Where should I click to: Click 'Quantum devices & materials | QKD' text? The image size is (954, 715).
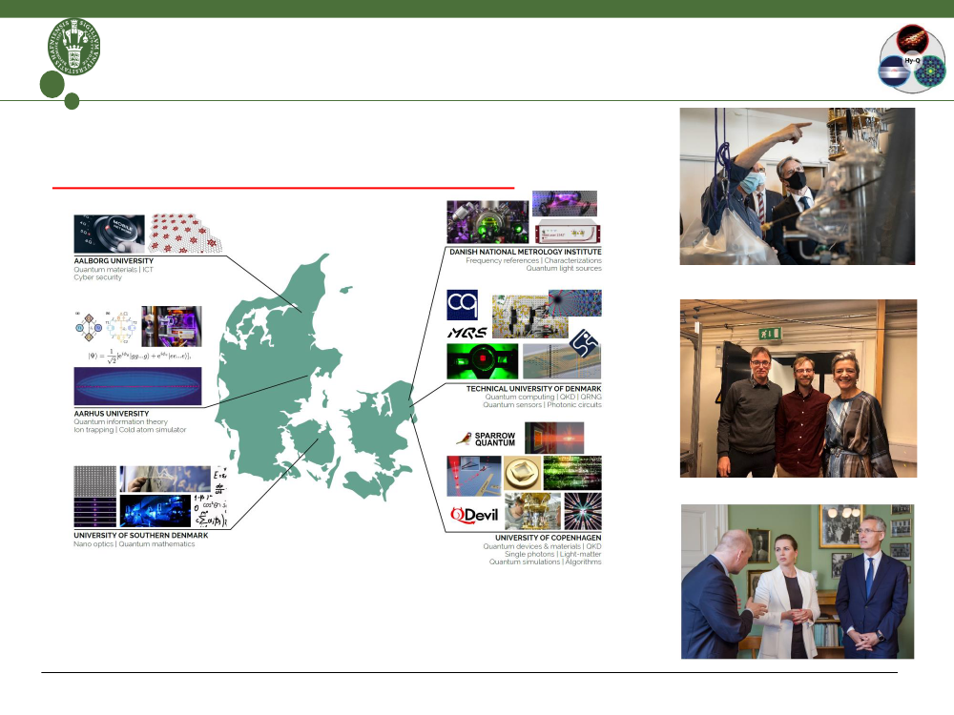(x=542, y=546)
